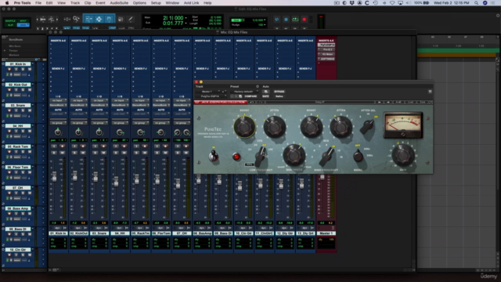Viewport: 501px width, 282px height.
Task: Open the Setup menu
Action: 156,3
